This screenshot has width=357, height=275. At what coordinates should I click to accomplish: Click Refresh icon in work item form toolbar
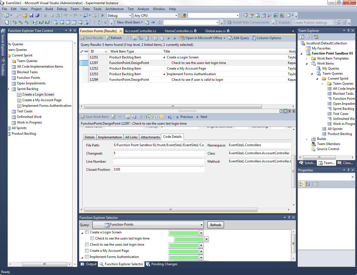tap(114, 117)
